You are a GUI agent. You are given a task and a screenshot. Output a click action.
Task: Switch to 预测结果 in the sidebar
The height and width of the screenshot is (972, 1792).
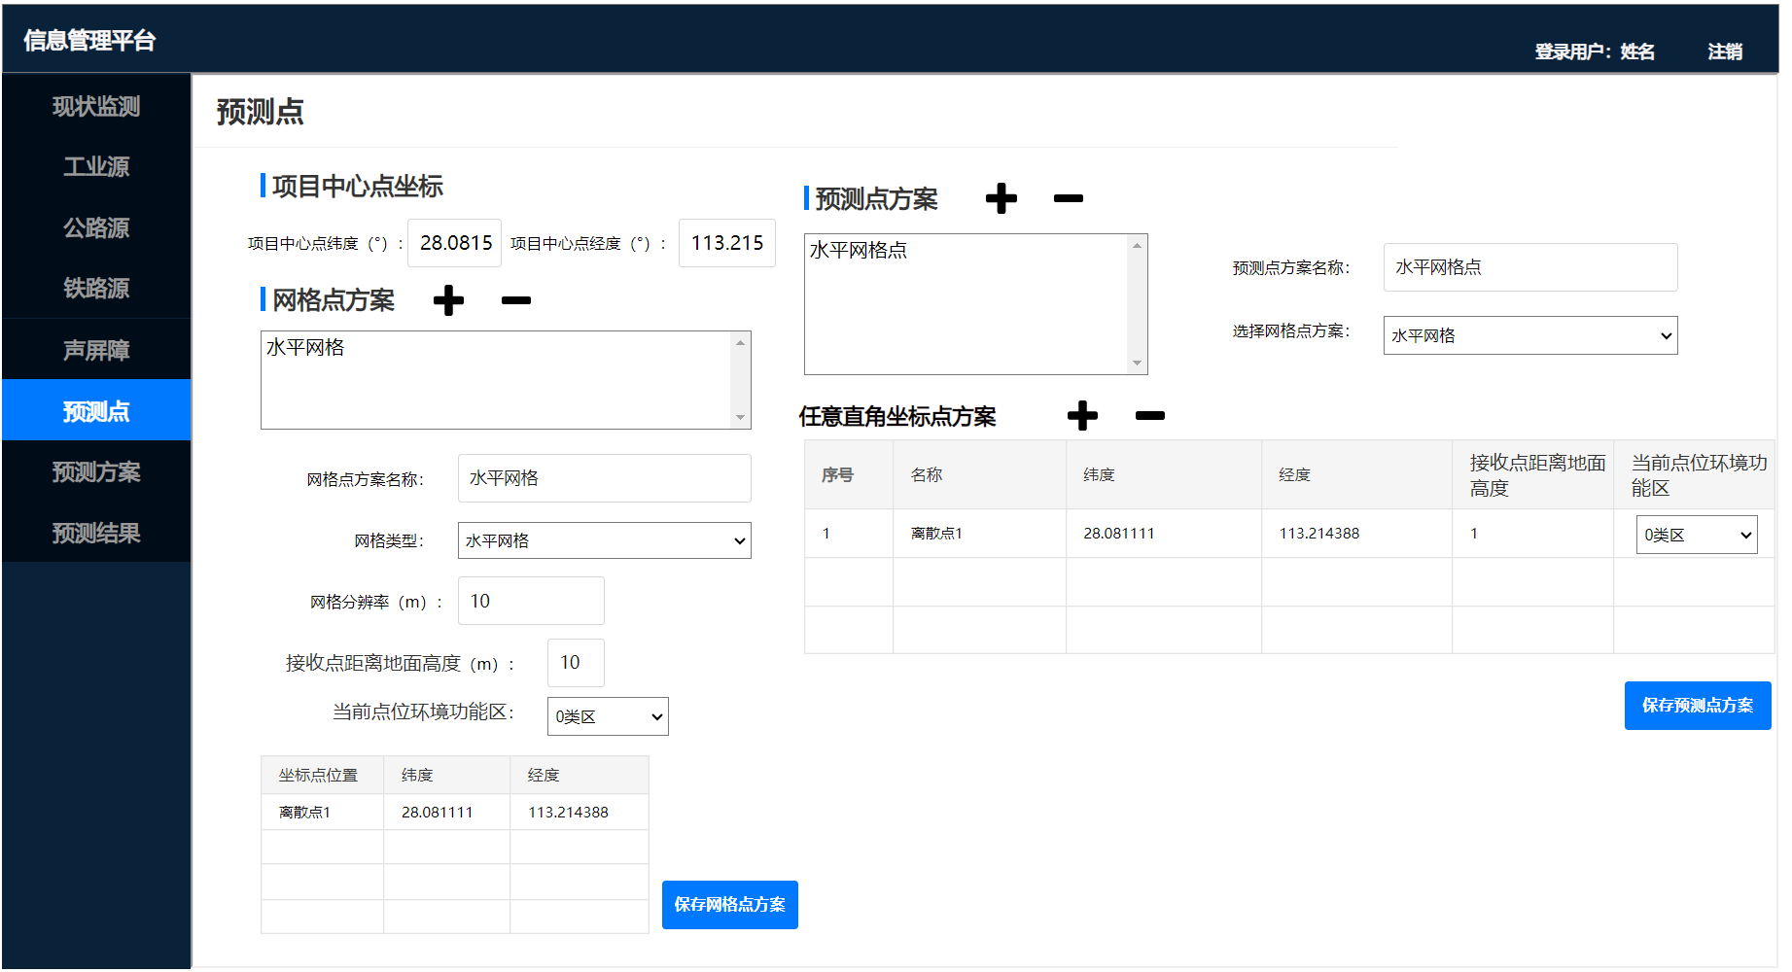tap(96, 533)
